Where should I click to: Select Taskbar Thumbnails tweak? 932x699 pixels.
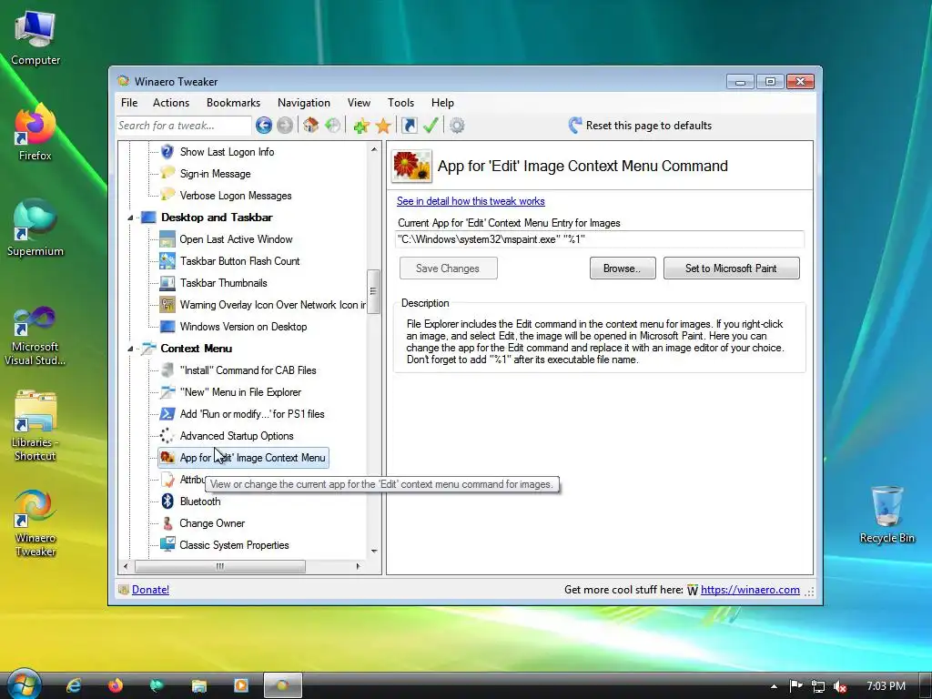[224, 283]
